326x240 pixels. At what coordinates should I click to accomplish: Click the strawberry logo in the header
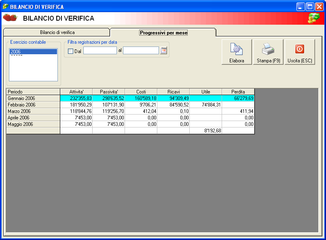point(10,18)
